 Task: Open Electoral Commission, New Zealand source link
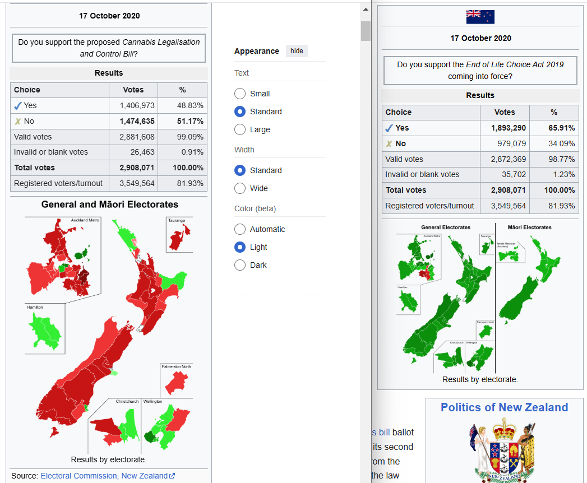tap(104, 476)
